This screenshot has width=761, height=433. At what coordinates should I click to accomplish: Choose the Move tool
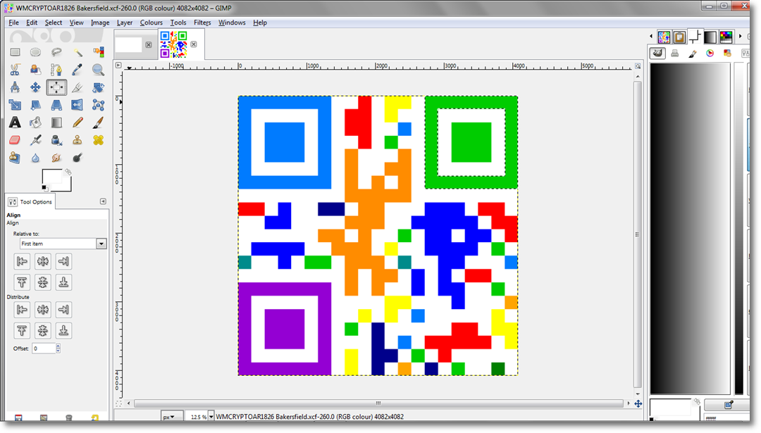pos(35,87)
